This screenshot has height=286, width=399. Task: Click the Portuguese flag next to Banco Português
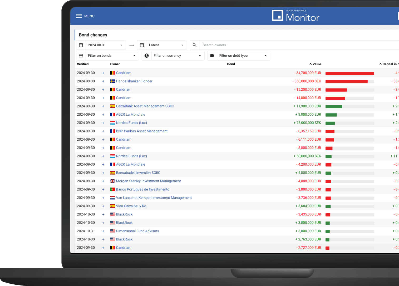(x=112, y=189)
